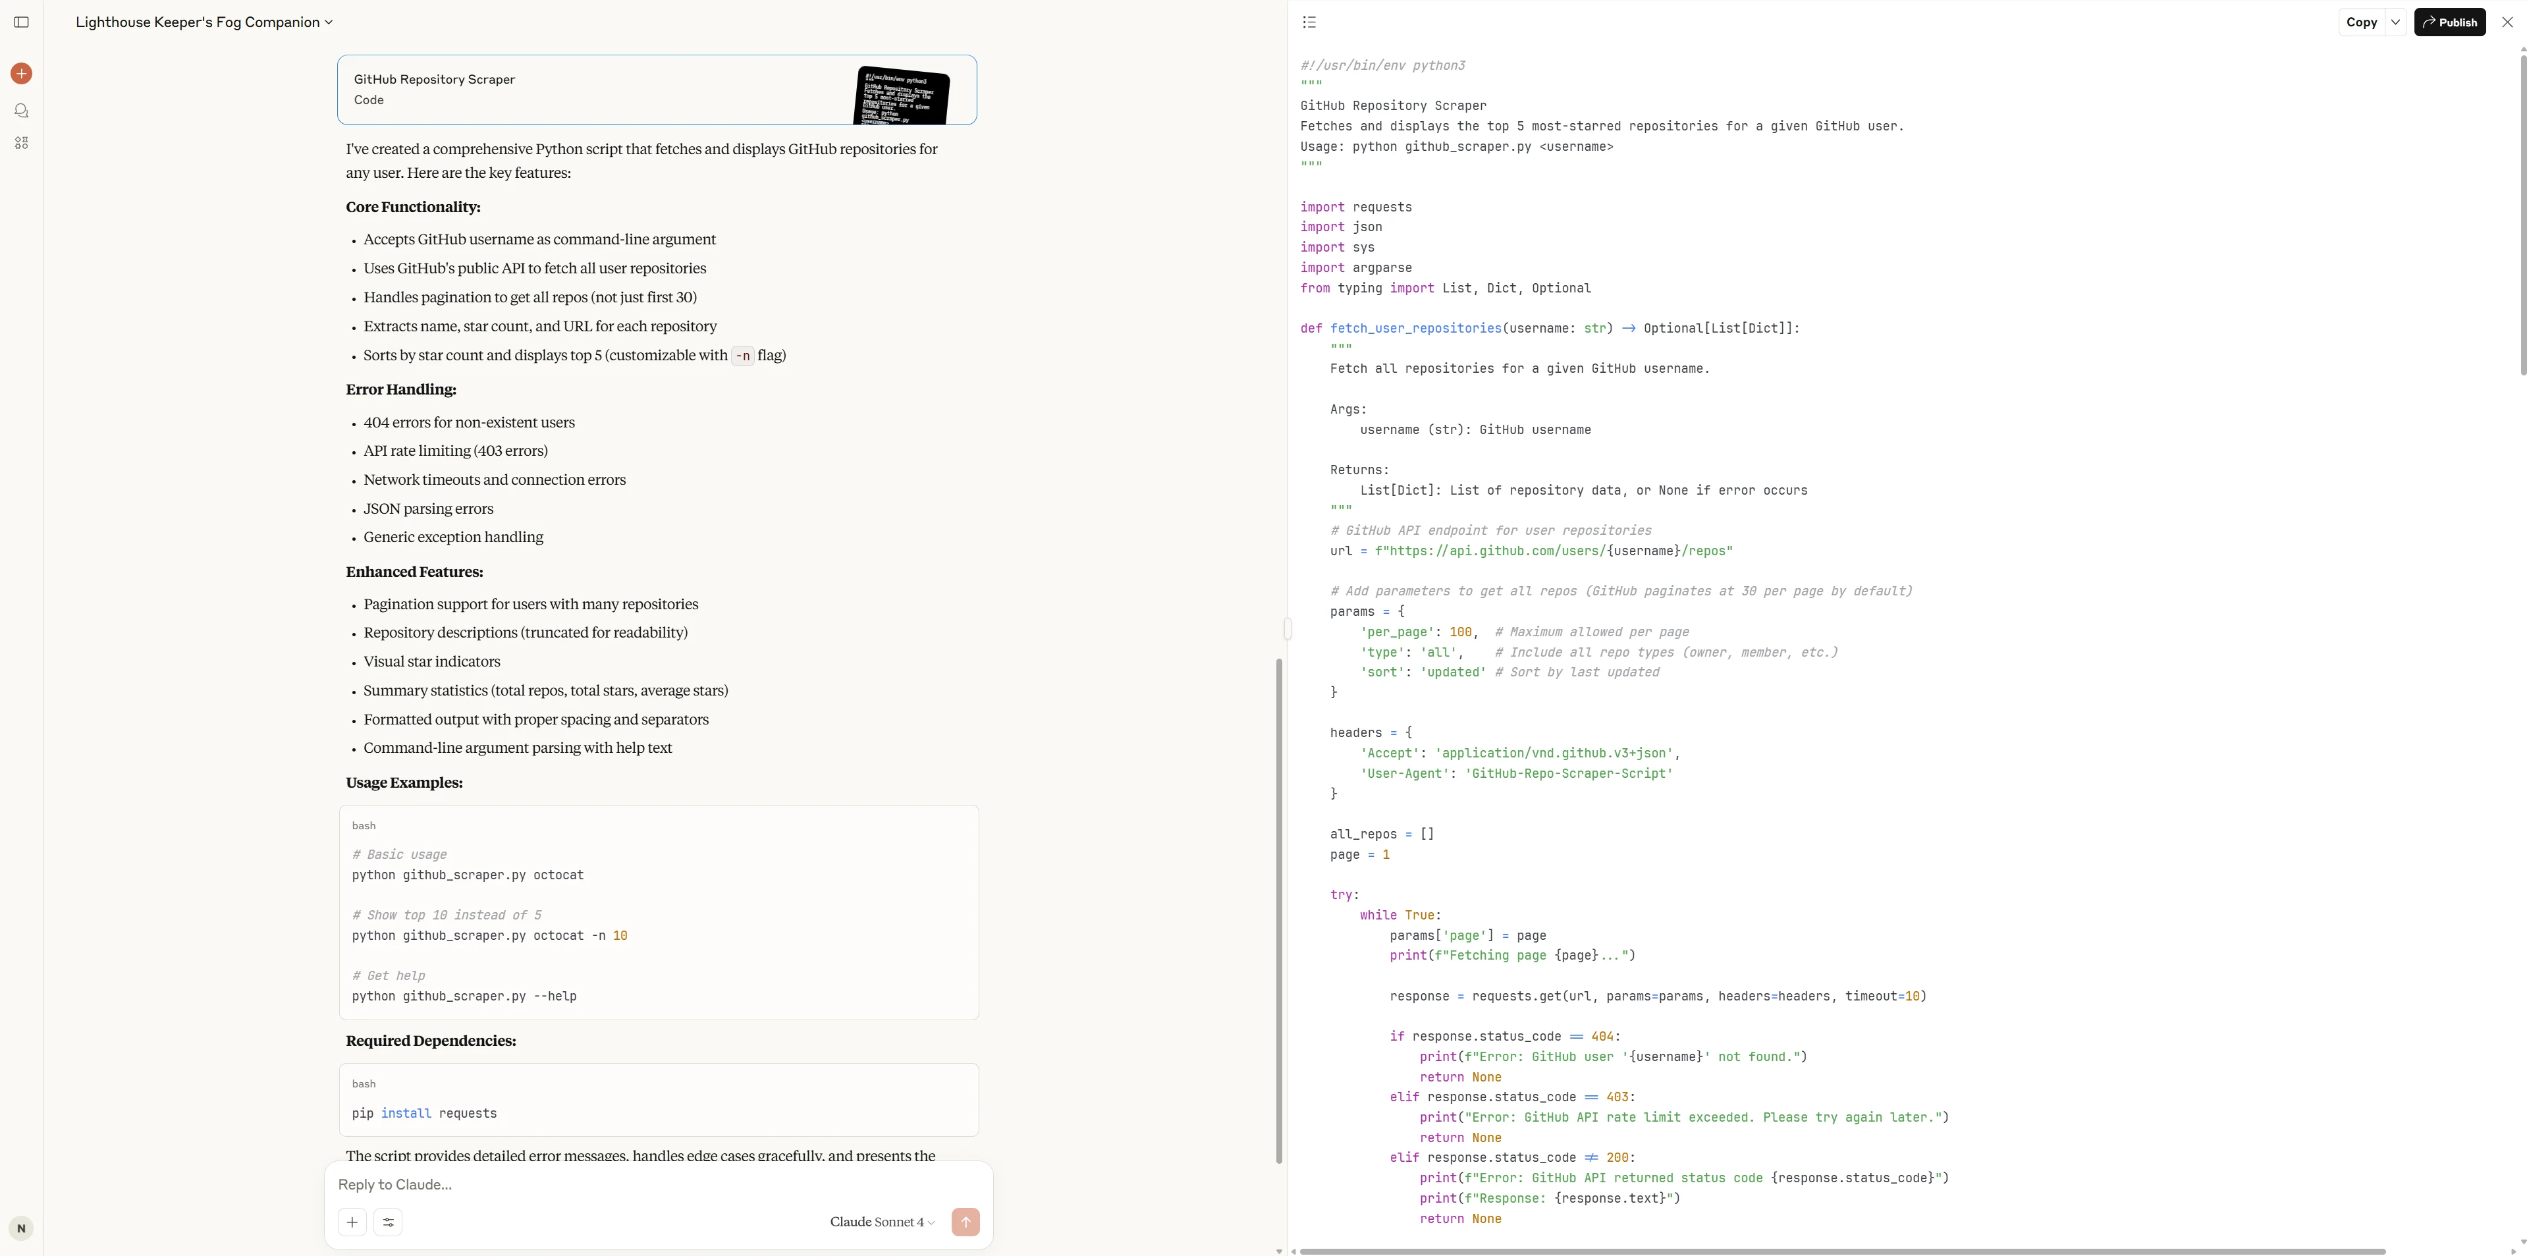Click the '#!/usr/bin/env python3' shebang line
This screenshot has width=2529, height=1256.
pos(1382,65)
